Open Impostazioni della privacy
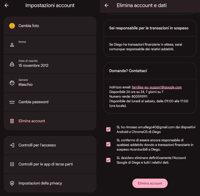 click(x=50, y=183)
